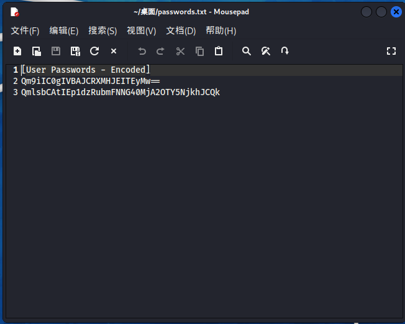Screen dimensions: 405x324
Task: Toggle fullscreen mode icon
Action: [391, 51]
